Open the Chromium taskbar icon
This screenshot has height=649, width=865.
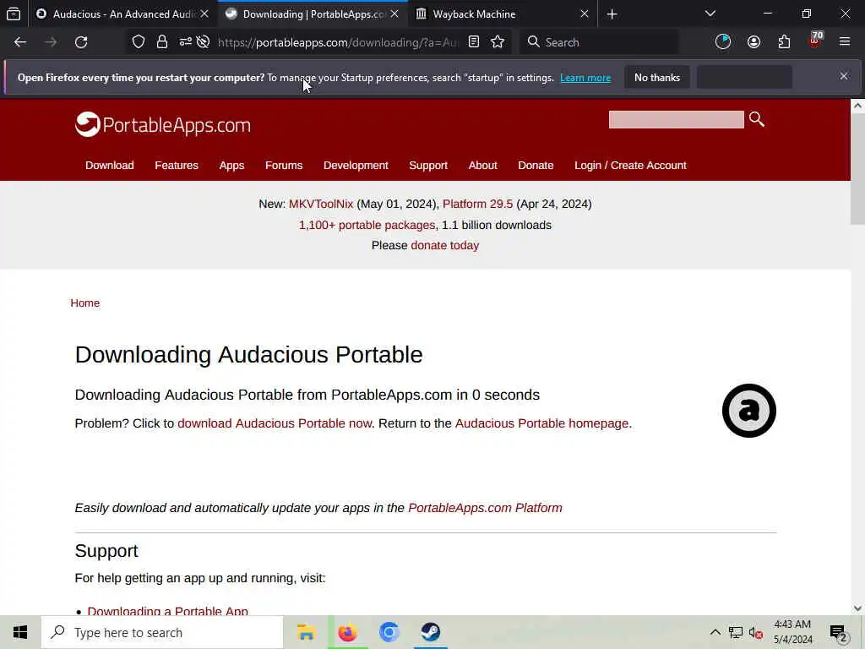click(389, 632)
